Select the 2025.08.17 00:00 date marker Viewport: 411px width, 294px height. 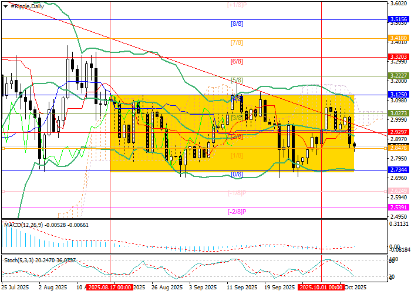coord(110,288)
